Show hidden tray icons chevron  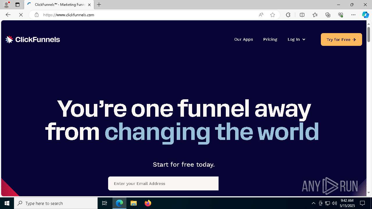(313, 203)
